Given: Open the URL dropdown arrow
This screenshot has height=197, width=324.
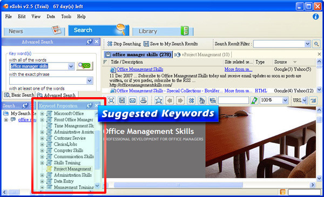Looking at the screenshot, I should 304,100.
